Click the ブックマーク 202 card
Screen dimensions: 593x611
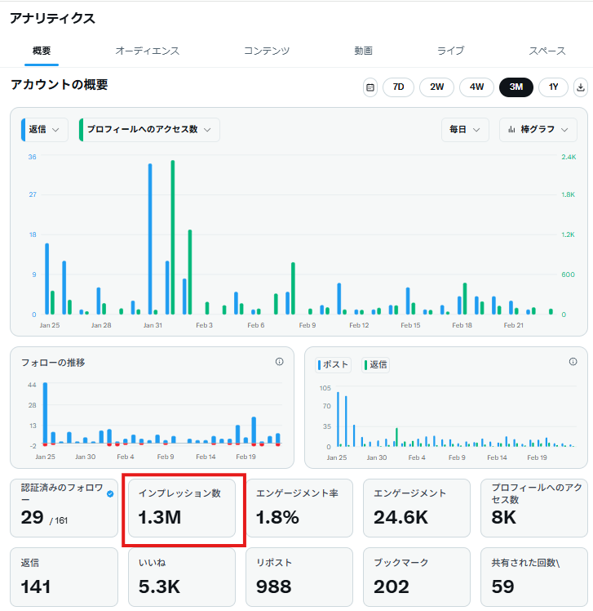pyautogui.click(x=417, y=577)
